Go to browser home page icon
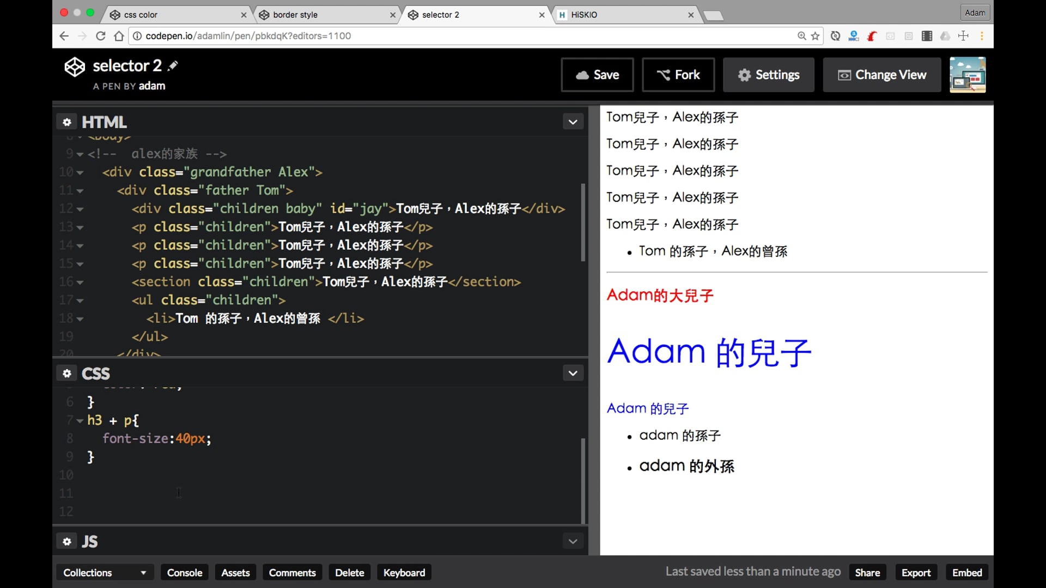This screenshot has height=588, width=1046. click(119, 36)
